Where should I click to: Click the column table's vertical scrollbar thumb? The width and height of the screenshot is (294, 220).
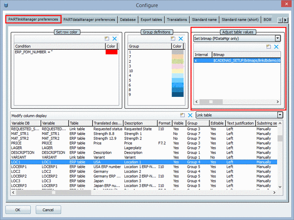pyautogui.click(x=280, y=138)
